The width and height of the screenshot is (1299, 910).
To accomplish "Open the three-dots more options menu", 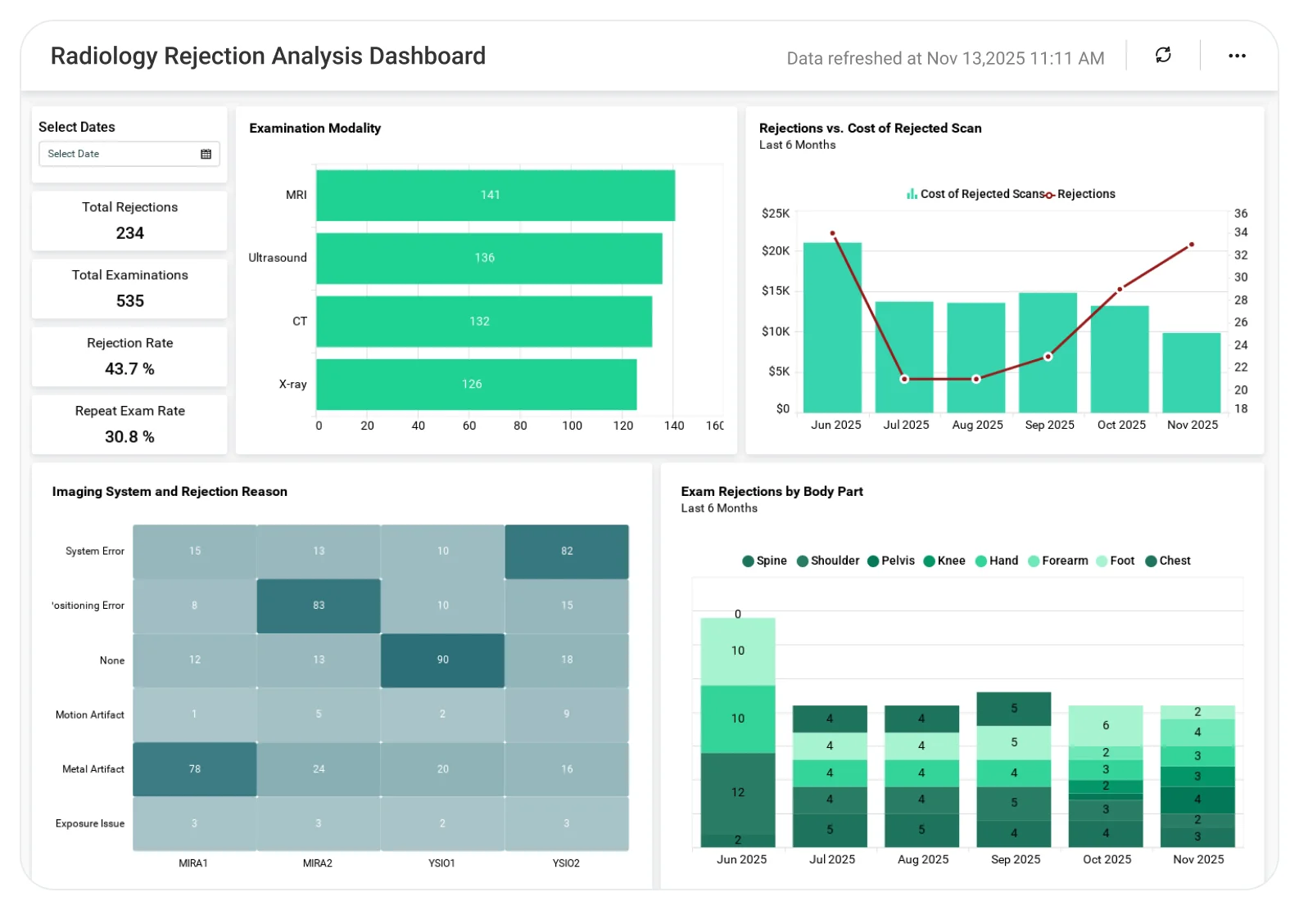I will coord(1237,56).
